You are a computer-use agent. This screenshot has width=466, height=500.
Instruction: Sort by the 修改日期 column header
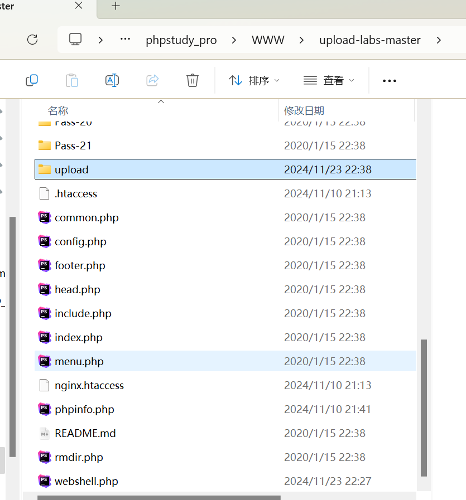point(304,111)
